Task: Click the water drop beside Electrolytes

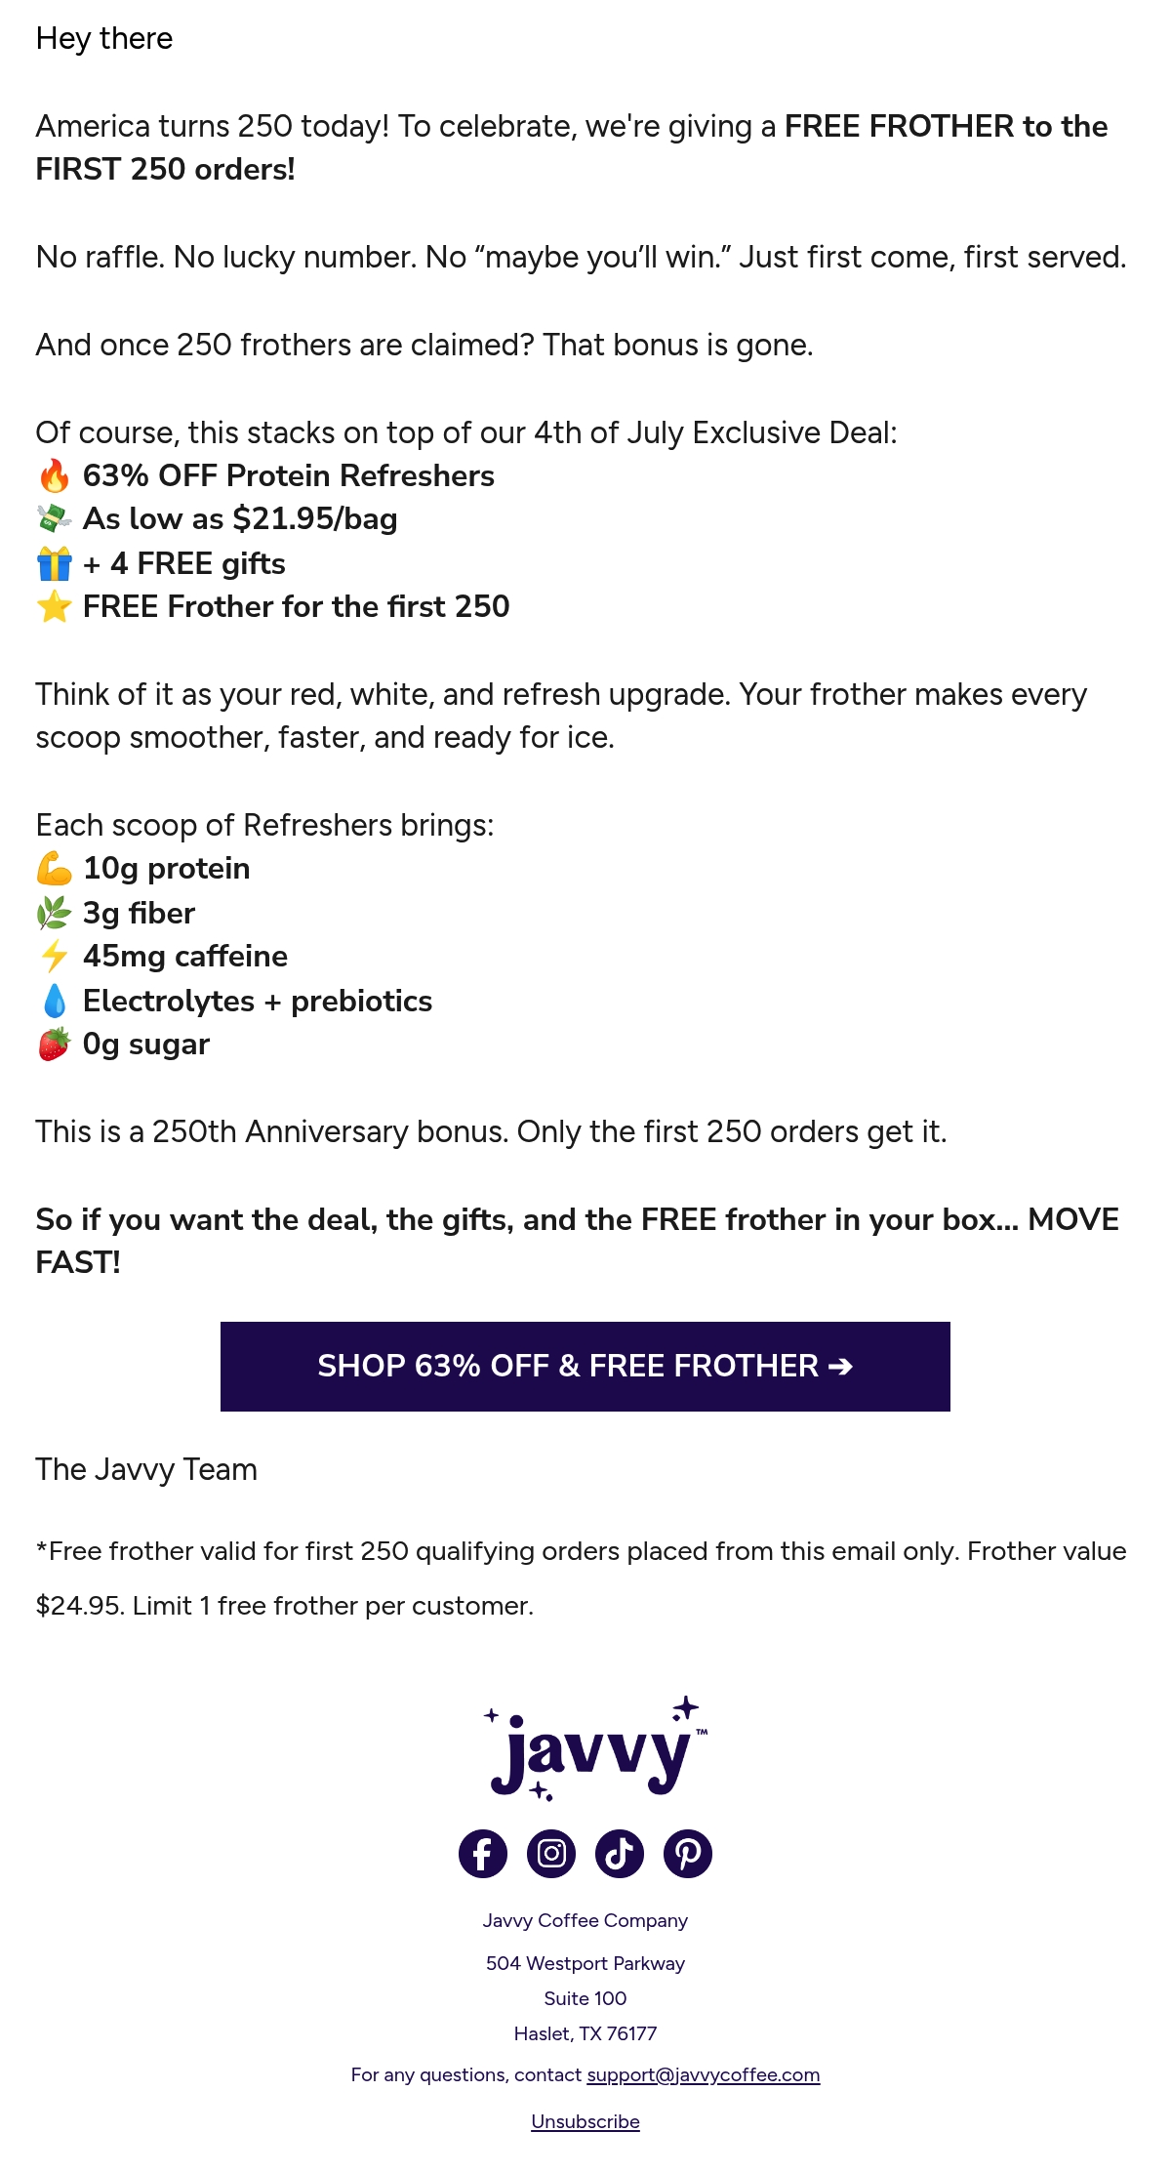Action: (55, 1002)
